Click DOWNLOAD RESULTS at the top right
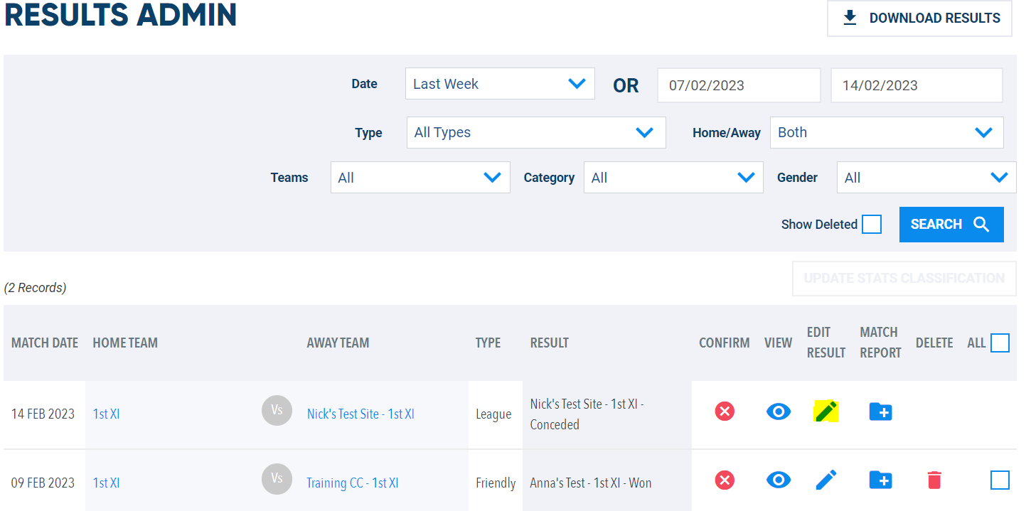 919,18
